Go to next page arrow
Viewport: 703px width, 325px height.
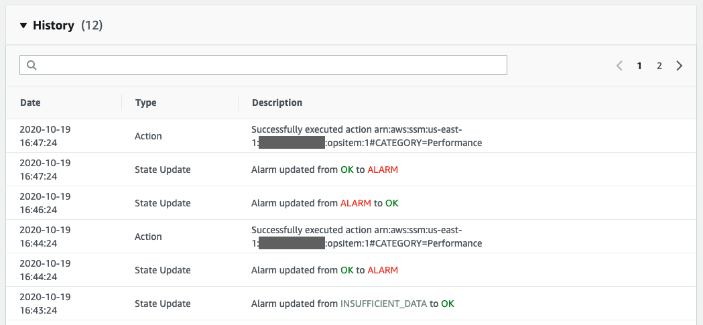pyautogui.click(x=680, y=66)
